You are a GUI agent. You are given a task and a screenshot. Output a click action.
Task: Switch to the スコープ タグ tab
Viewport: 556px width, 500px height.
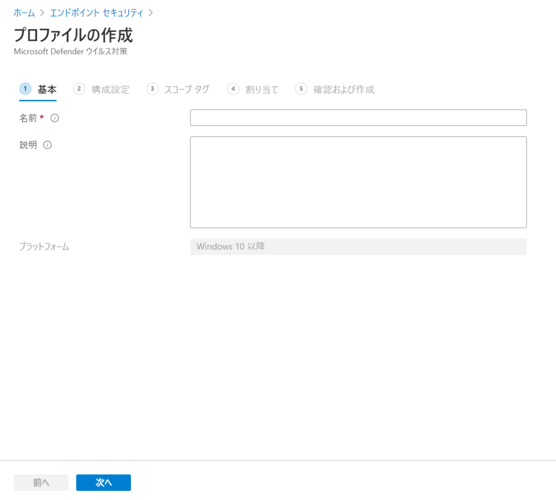pyautogui.click(x=178, y=90)
